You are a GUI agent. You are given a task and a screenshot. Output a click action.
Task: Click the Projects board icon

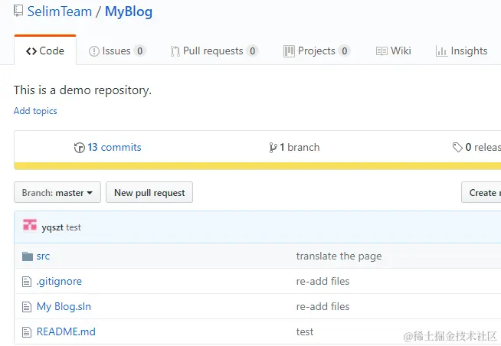pos(289,51)
